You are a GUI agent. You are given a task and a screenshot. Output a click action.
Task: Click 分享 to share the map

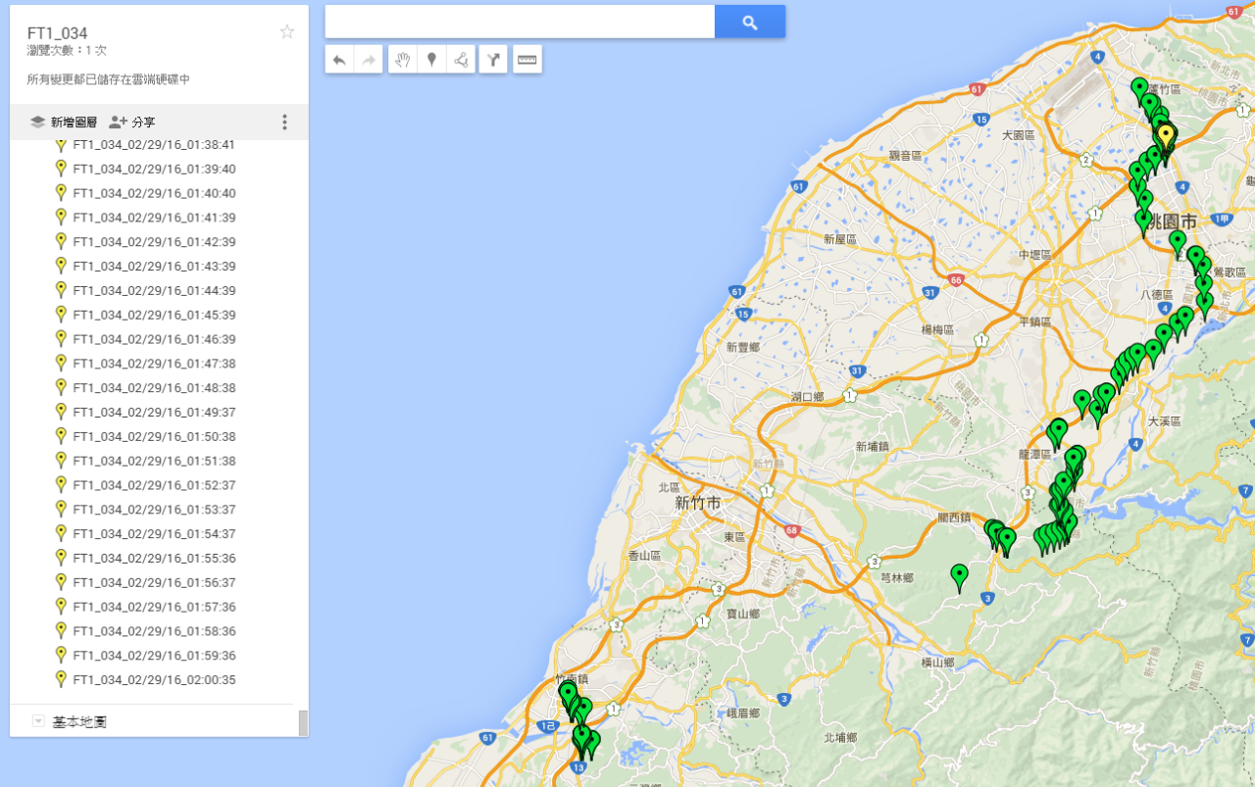pyautogui.click(x=132, y=123)
